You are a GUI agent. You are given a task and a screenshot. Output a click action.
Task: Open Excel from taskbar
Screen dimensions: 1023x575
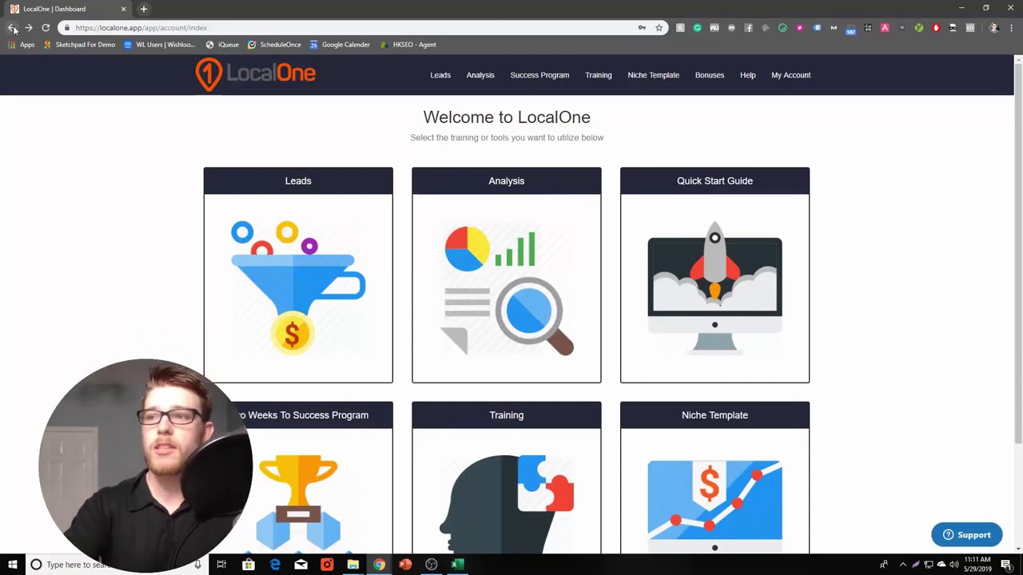(457, 565)
